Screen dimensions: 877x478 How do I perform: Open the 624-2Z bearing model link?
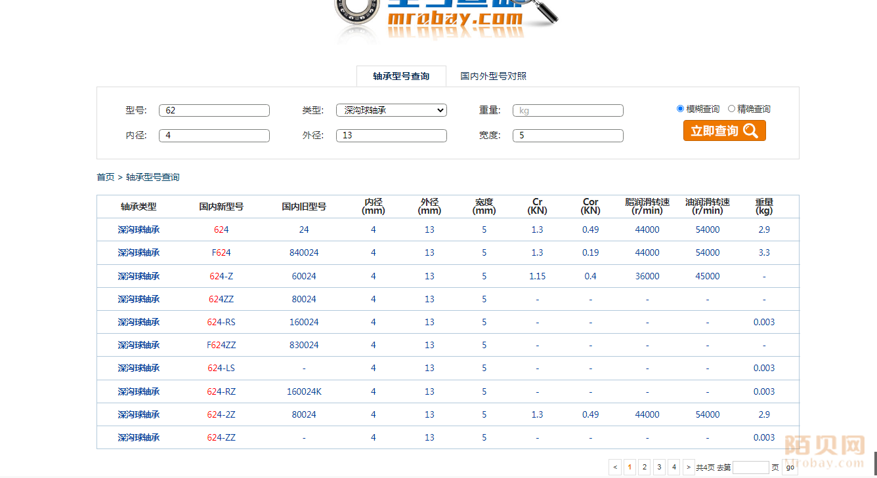[x=221, y=414]
